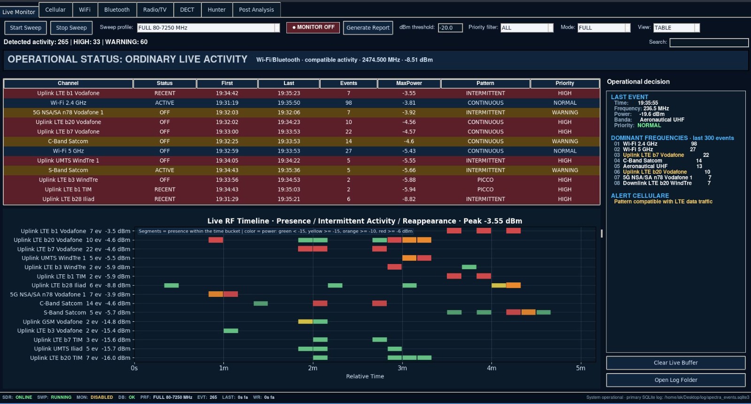Sort table by MaxPower column header
Image resolution: width=751 pixels, height=404 pixels.
[x=409, y=83]
